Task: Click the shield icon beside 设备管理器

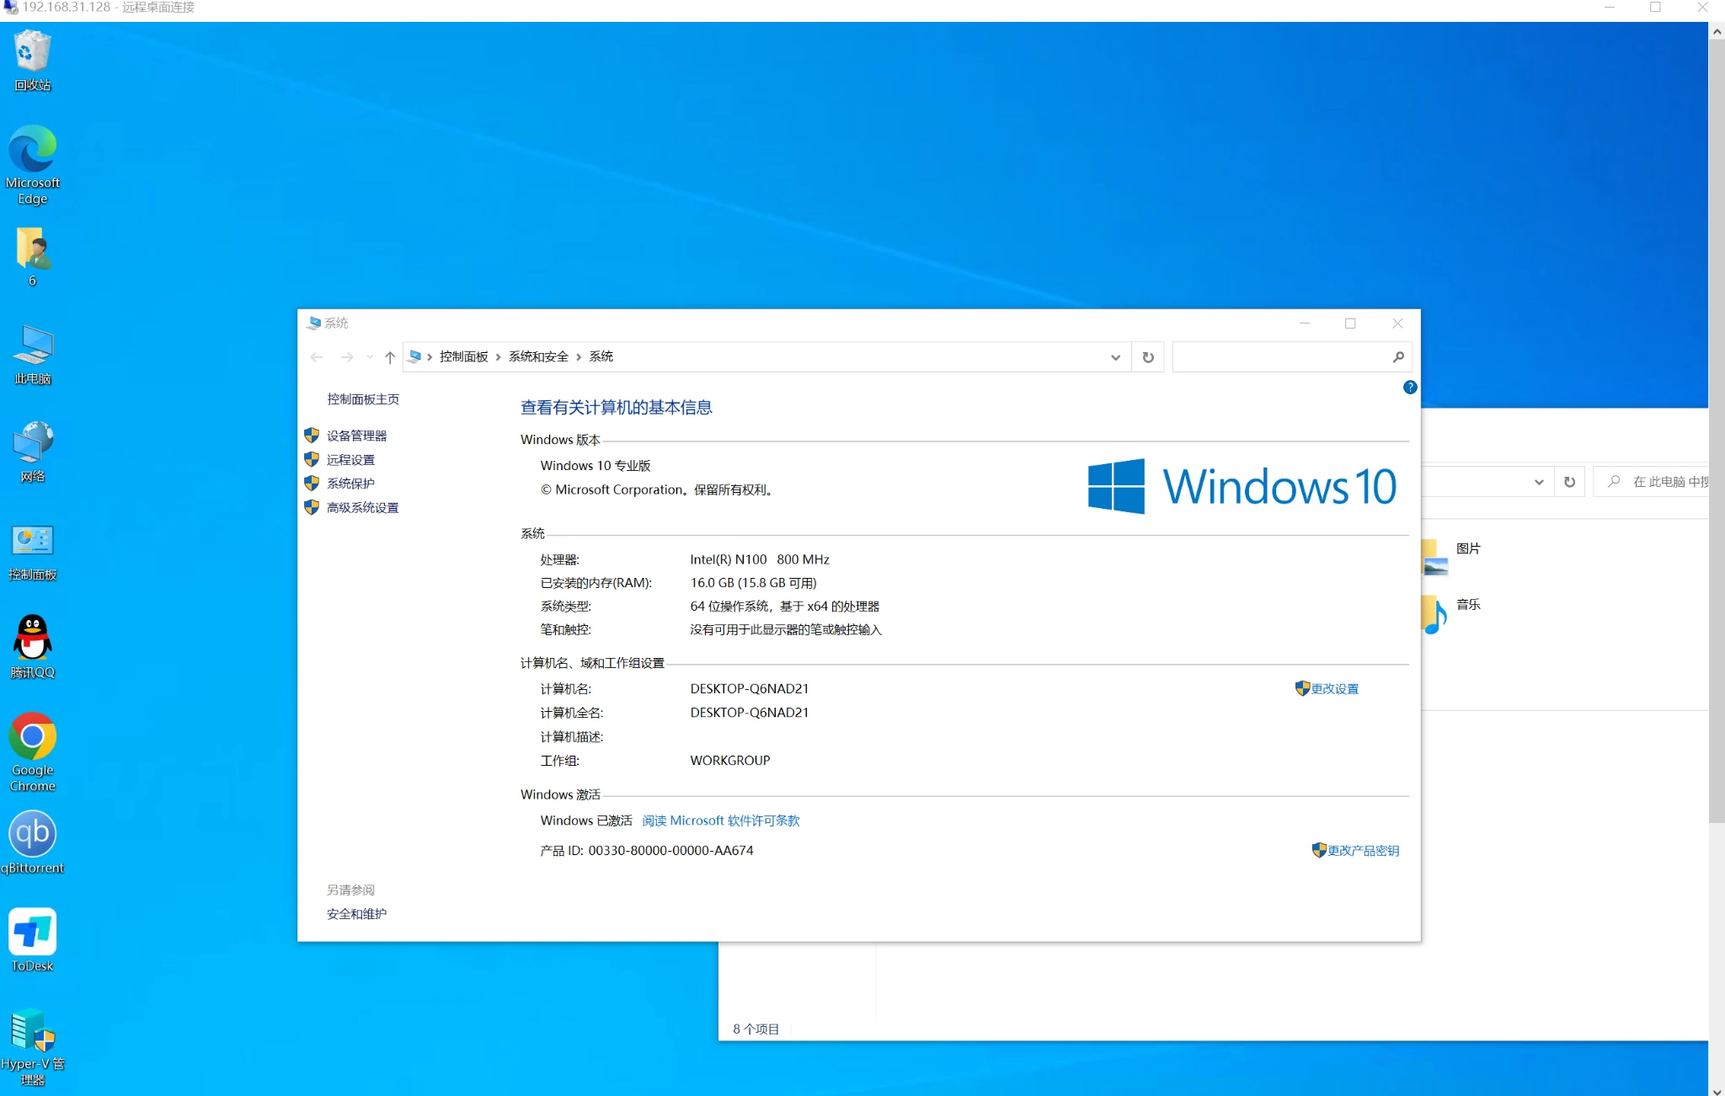Action: tap(312, 436)
